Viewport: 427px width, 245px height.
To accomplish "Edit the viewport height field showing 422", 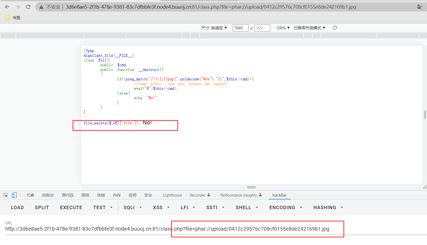I will click(262, 28).
